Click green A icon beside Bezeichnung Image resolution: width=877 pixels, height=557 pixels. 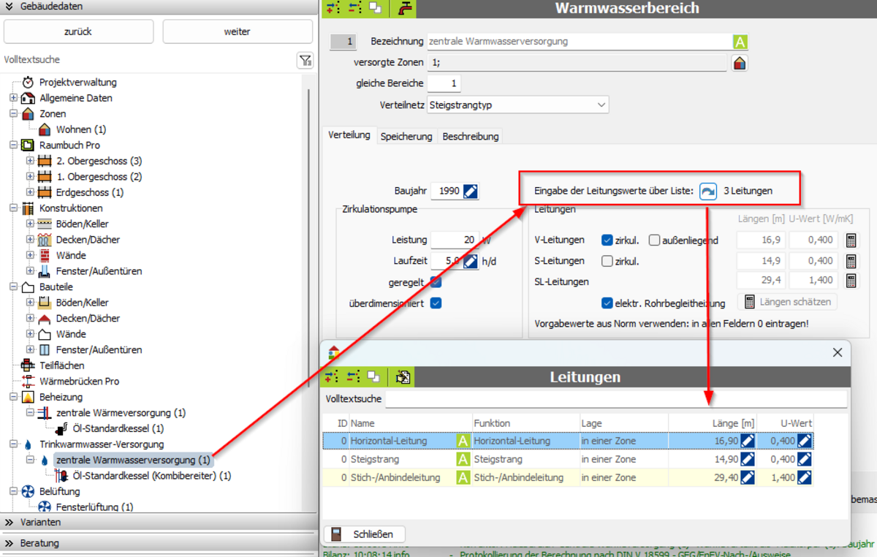[x=740, y=42]
